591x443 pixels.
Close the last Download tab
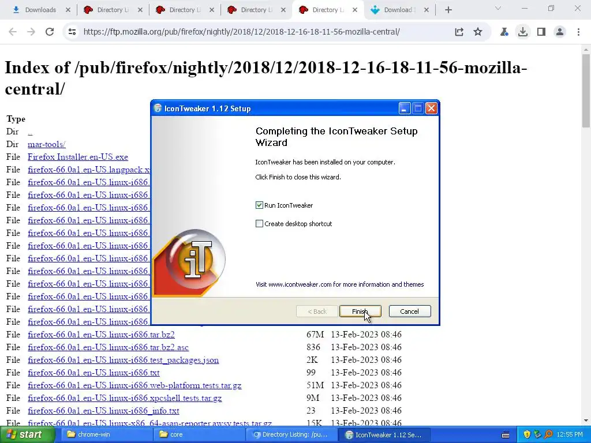tap(427, 10)
